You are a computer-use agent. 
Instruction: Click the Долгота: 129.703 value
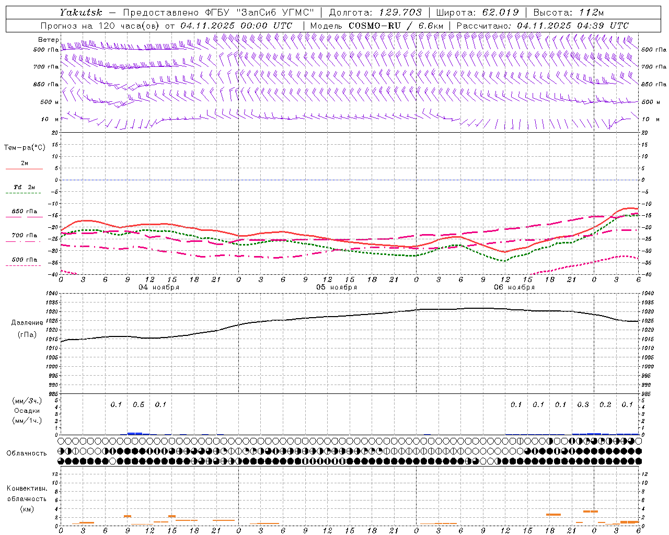[375, 13]
